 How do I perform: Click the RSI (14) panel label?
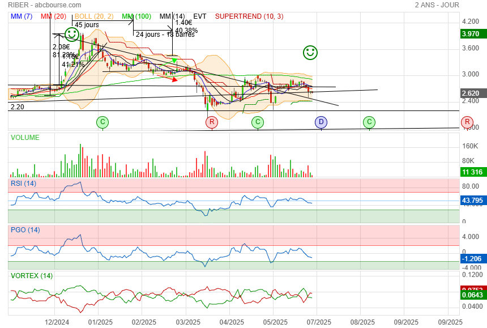point(23,184)
